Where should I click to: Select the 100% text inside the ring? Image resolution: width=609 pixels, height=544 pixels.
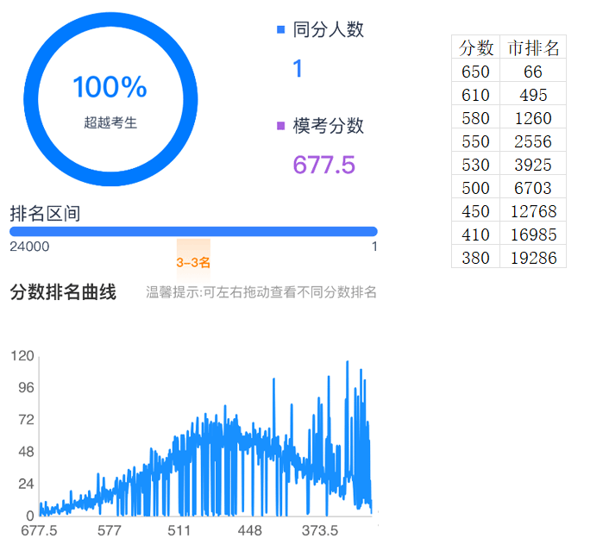[110, 87]
